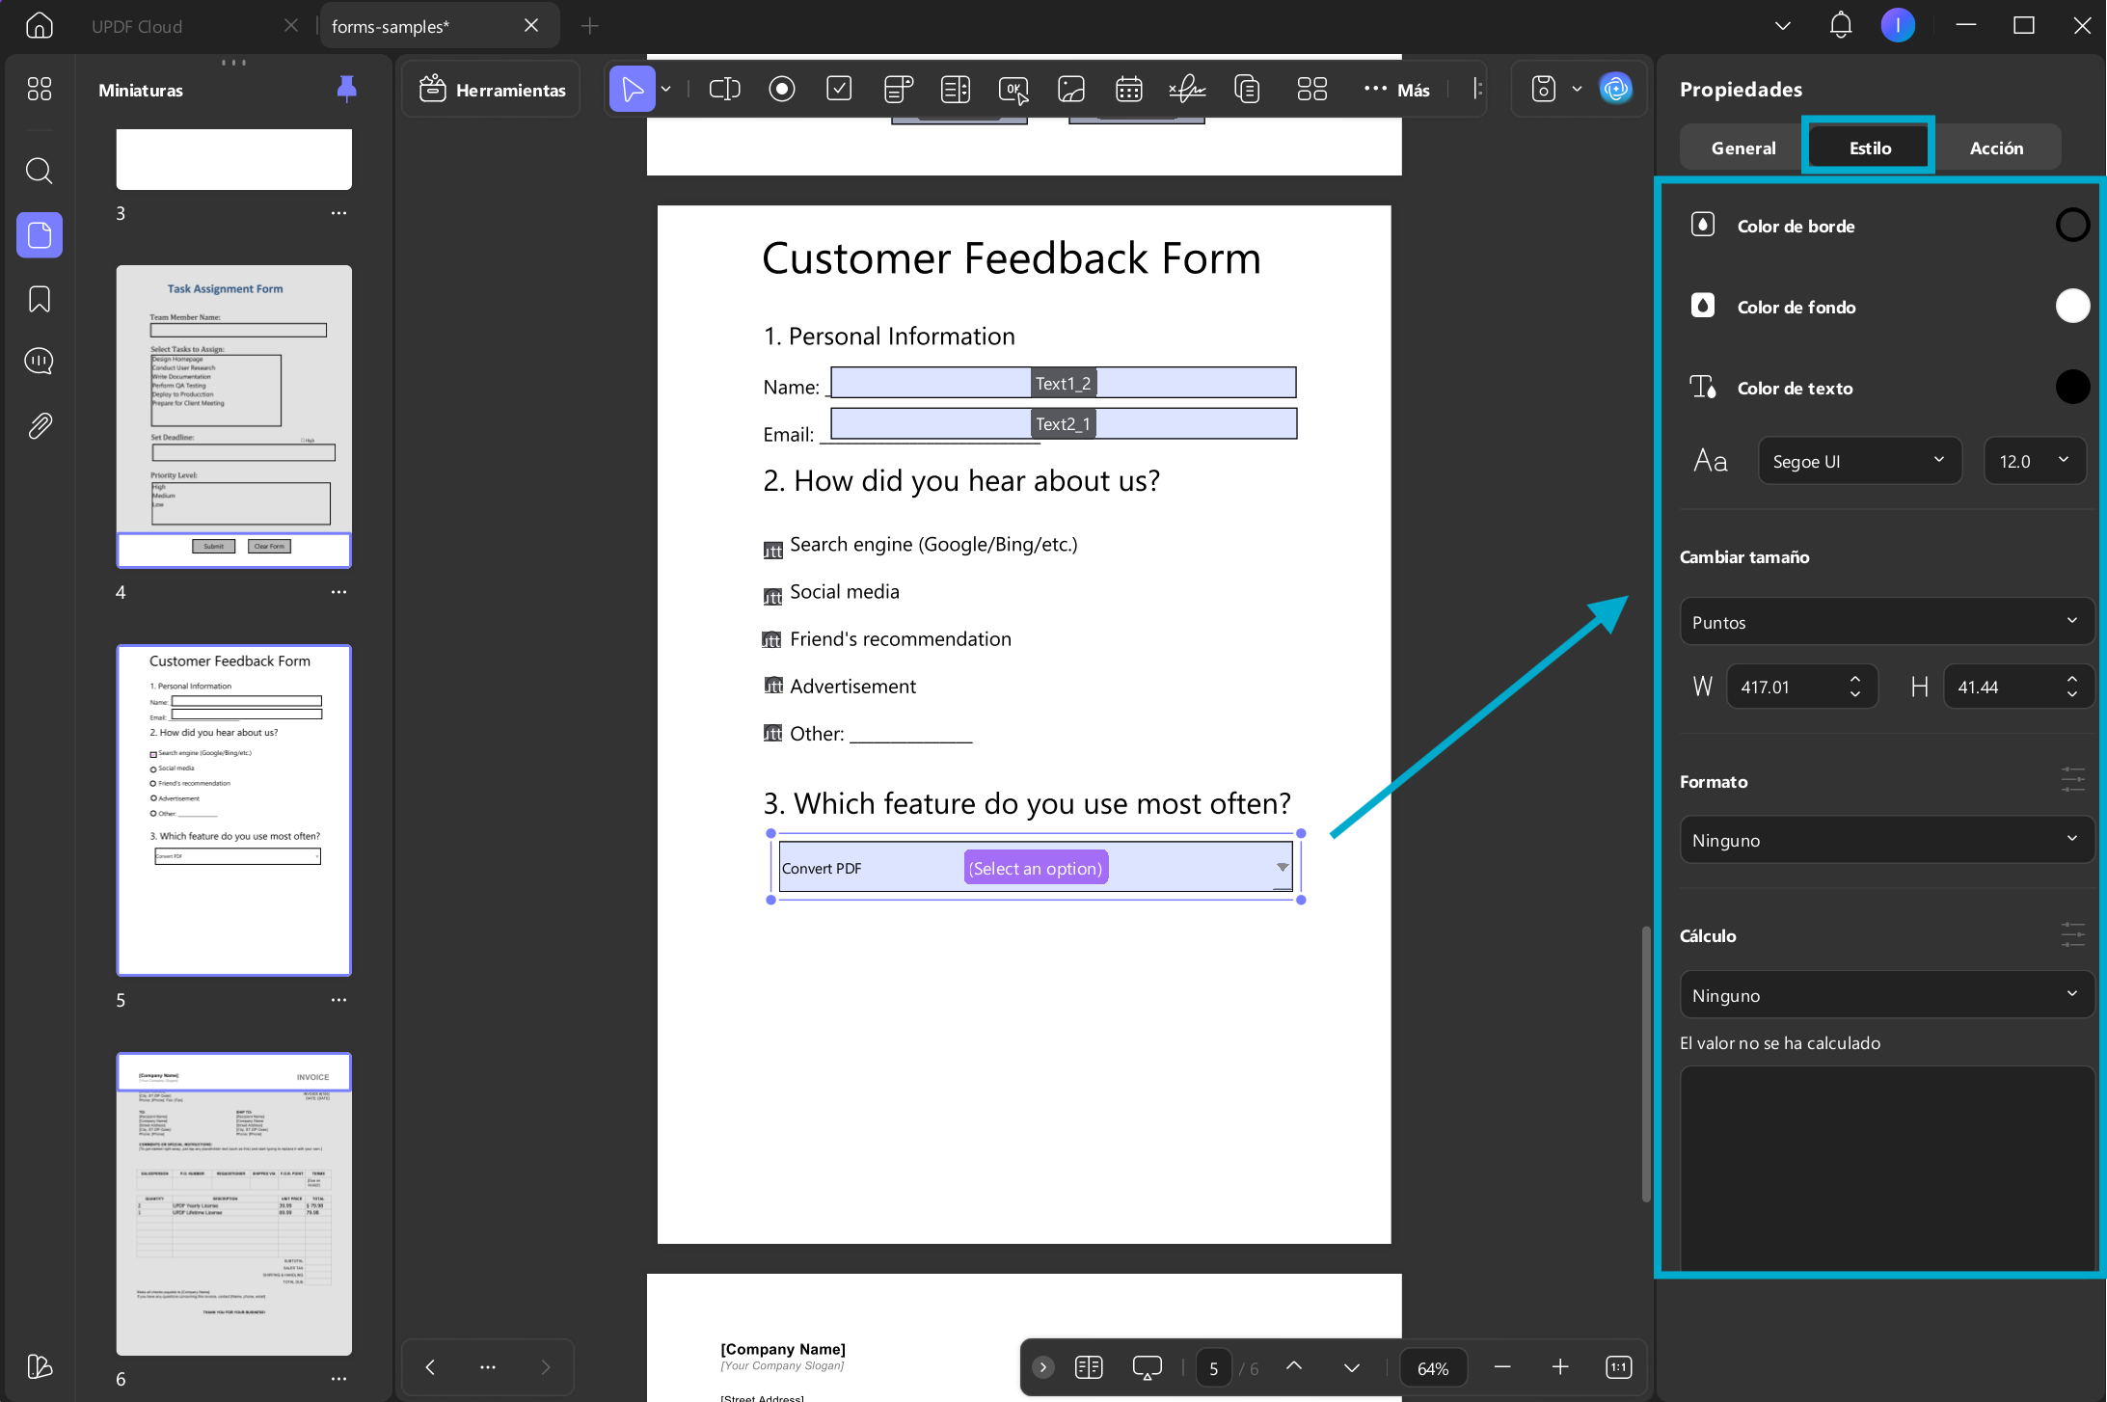Select the radio button form tool
The image size is (2107, 1402).
click(782, 90)
